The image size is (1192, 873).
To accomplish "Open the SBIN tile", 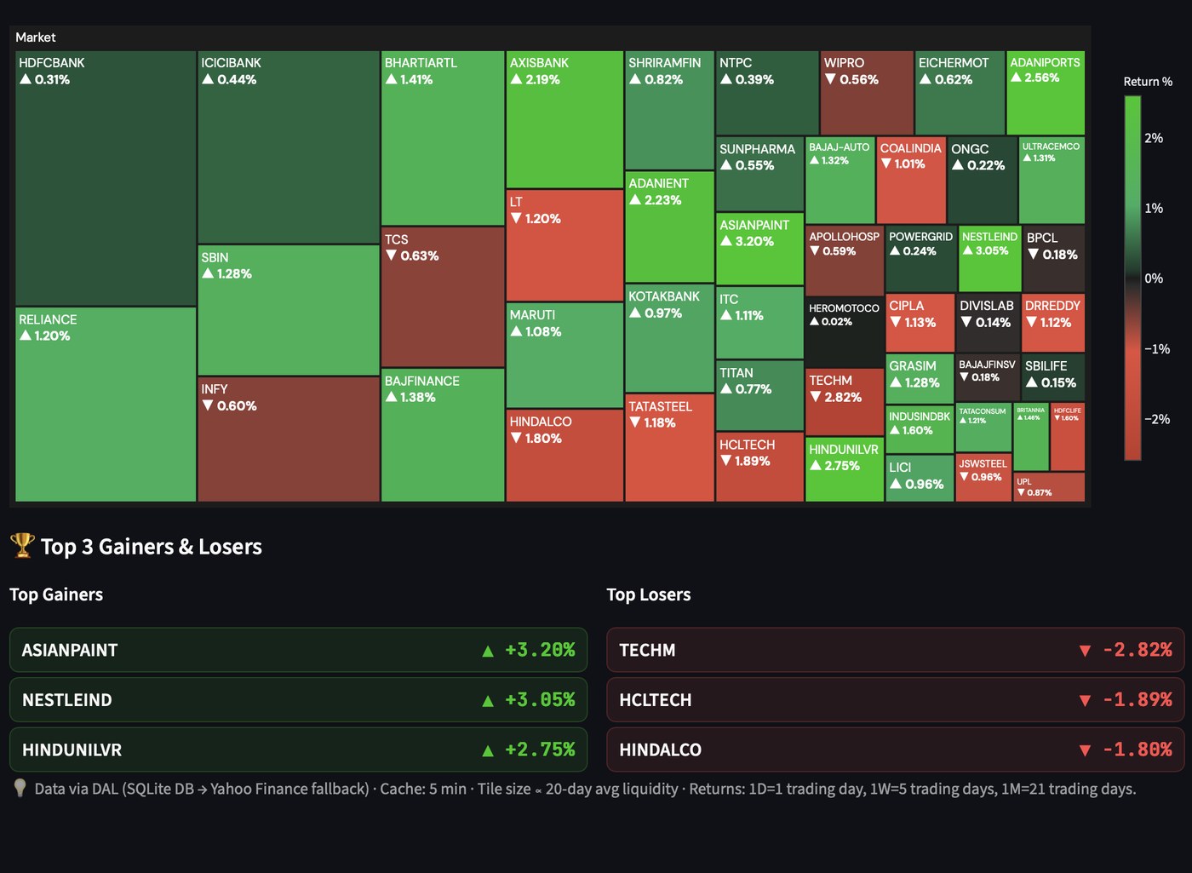I will pos(289,311).
